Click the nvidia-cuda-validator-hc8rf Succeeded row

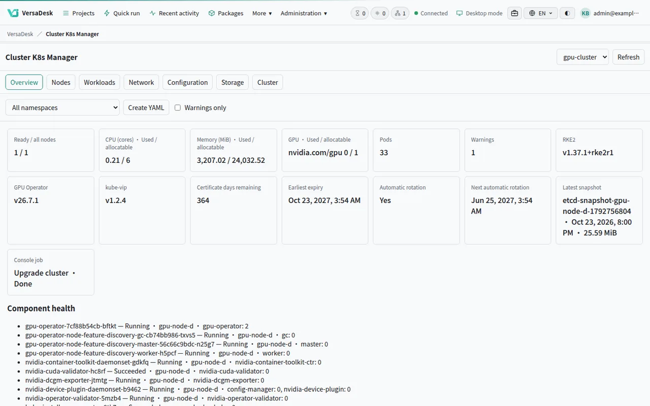click(147, 371)
